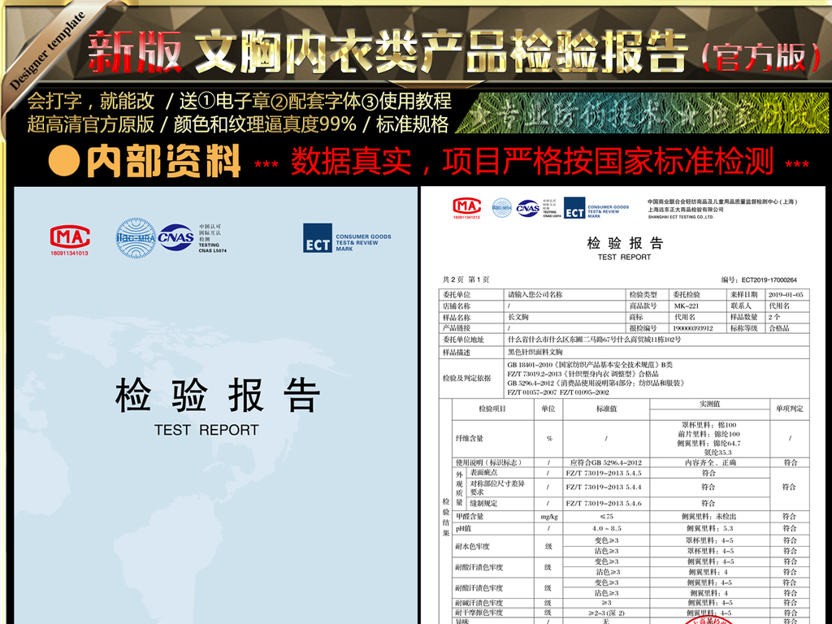Click the orange dot before 内部资料
832x624 pixels.
point(63,160)
